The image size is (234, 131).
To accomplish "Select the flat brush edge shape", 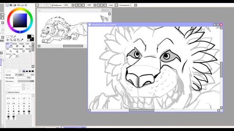I will pyautogui.click(x=33, y=71).
